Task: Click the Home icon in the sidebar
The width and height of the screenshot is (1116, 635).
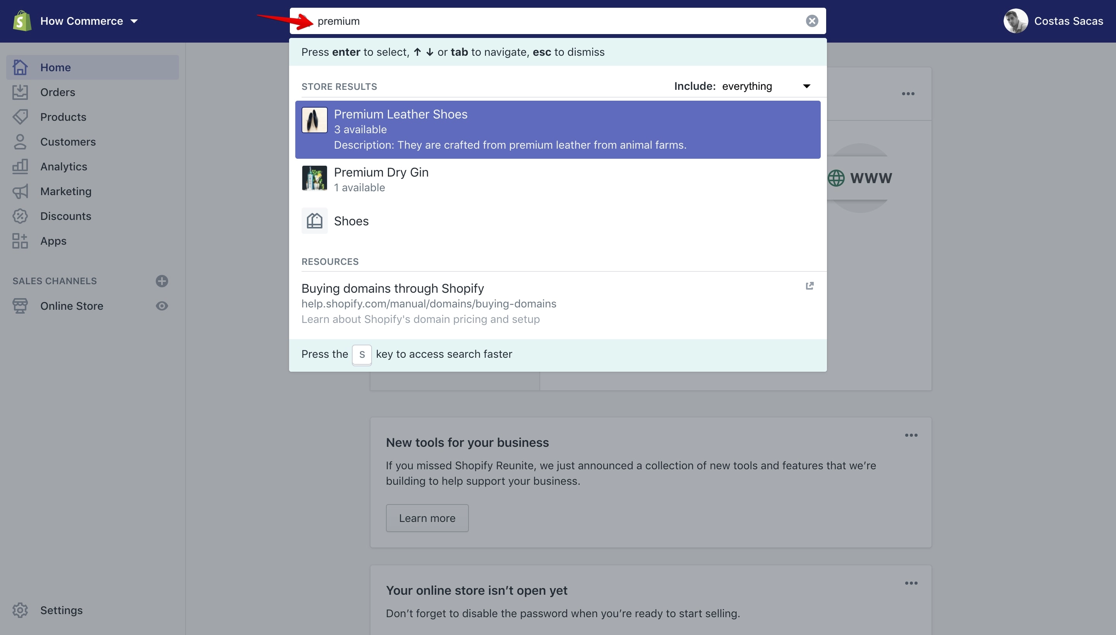Action: coord(20,67)
